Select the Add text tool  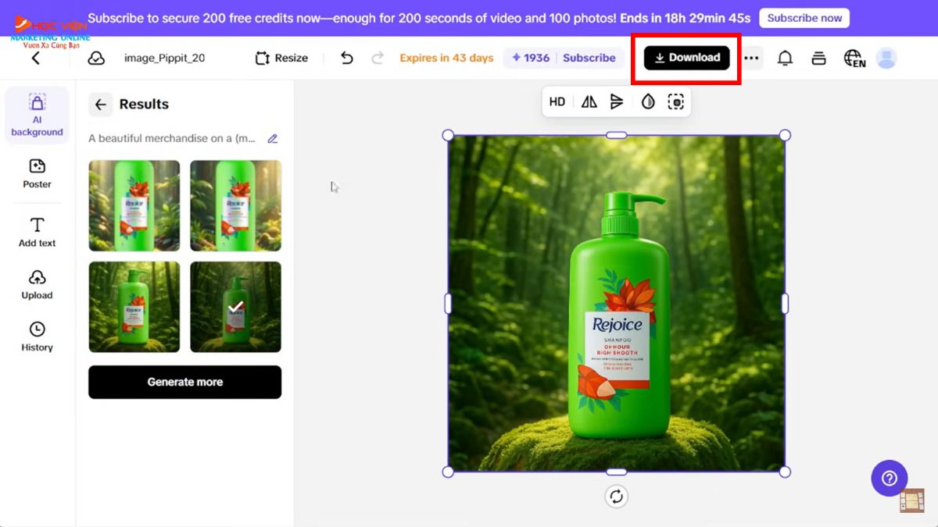[37, 232]
